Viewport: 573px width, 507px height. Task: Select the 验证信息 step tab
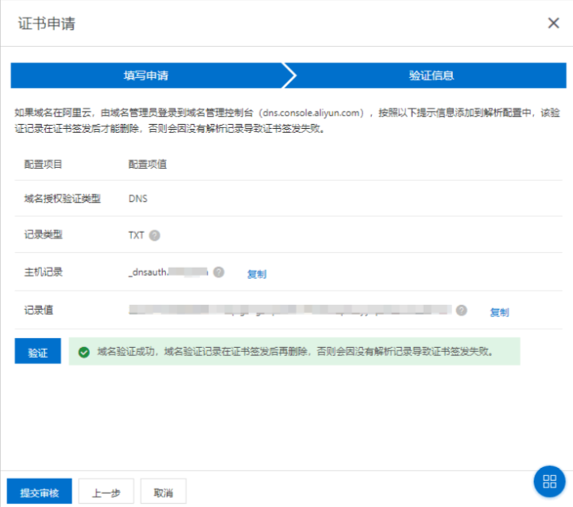(431, 75)
